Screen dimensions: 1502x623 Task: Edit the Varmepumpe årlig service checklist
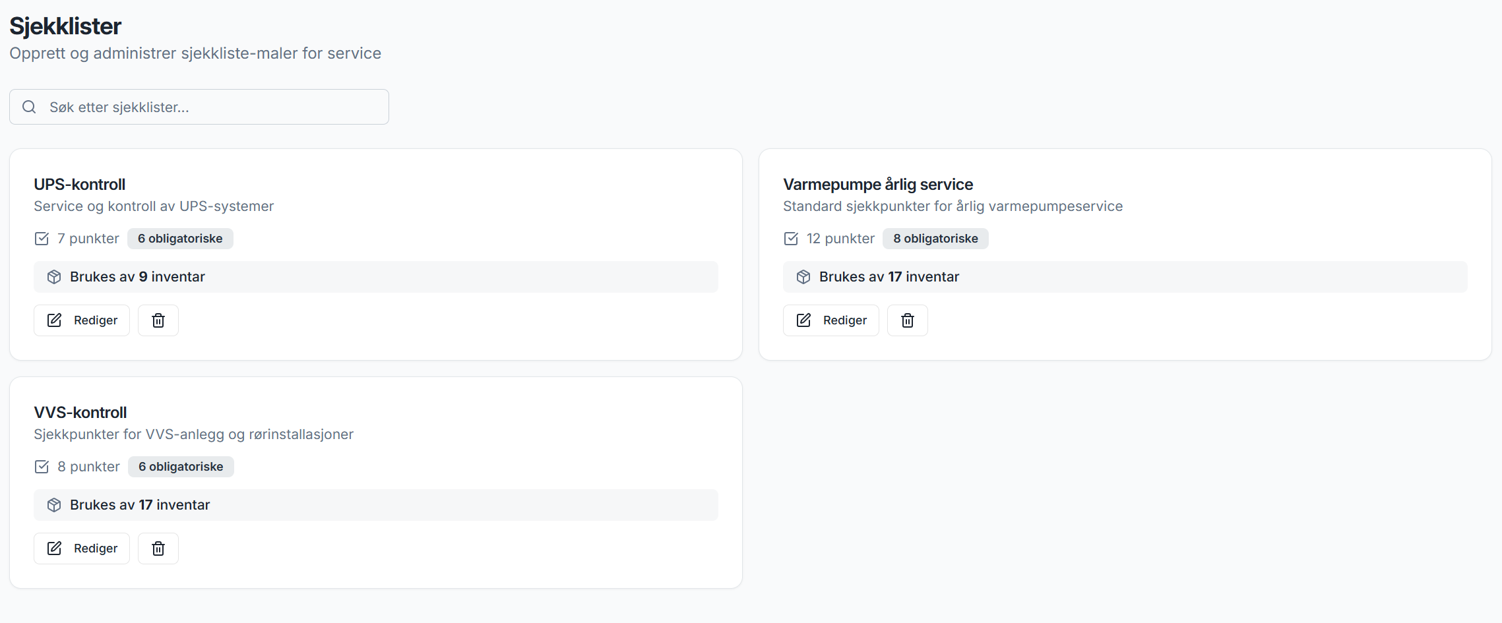[831, 320]
